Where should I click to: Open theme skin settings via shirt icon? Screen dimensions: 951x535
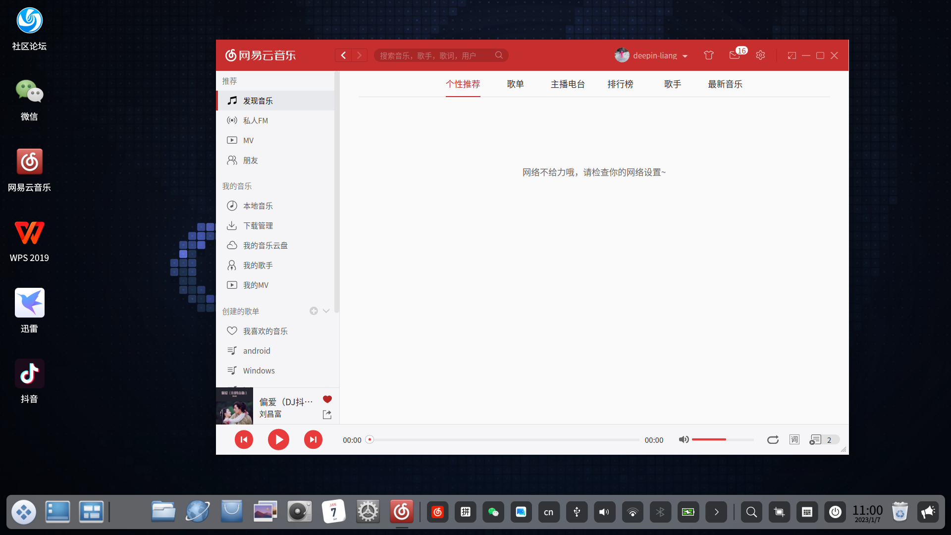[x=708, y=55]
